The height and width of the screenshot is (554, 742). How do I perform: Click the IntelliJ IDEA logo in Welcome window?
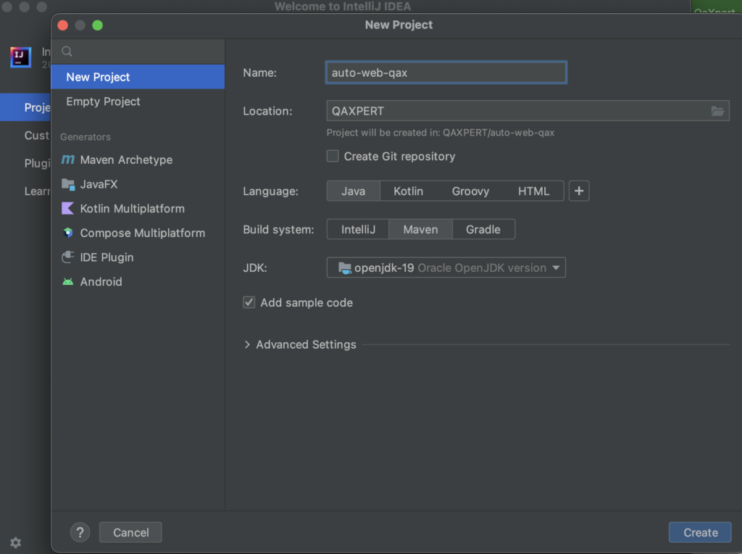click(x=20, y=57)
